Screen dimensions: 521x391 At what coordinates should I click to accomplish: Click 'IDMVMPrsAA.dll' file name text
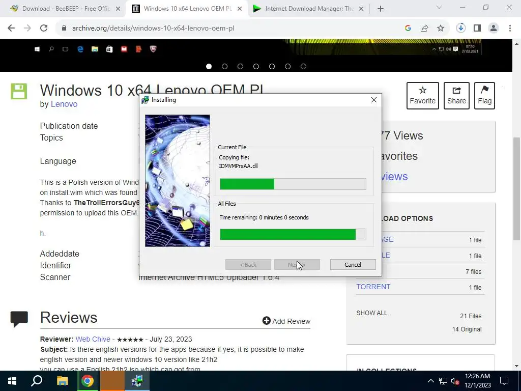tap(238, 166)
